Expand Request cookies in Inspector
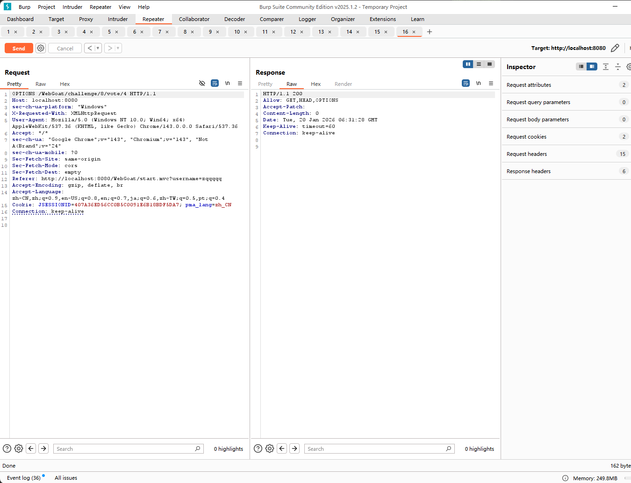 pos(526,137)
